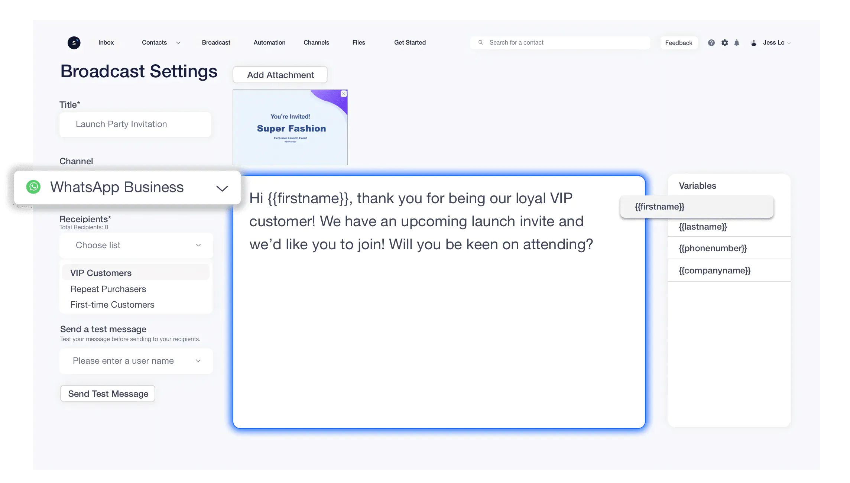Select Repeat Purchasers from recipient list
The height and width of the screenshot is (483, 850).
(x=108, y=289)
